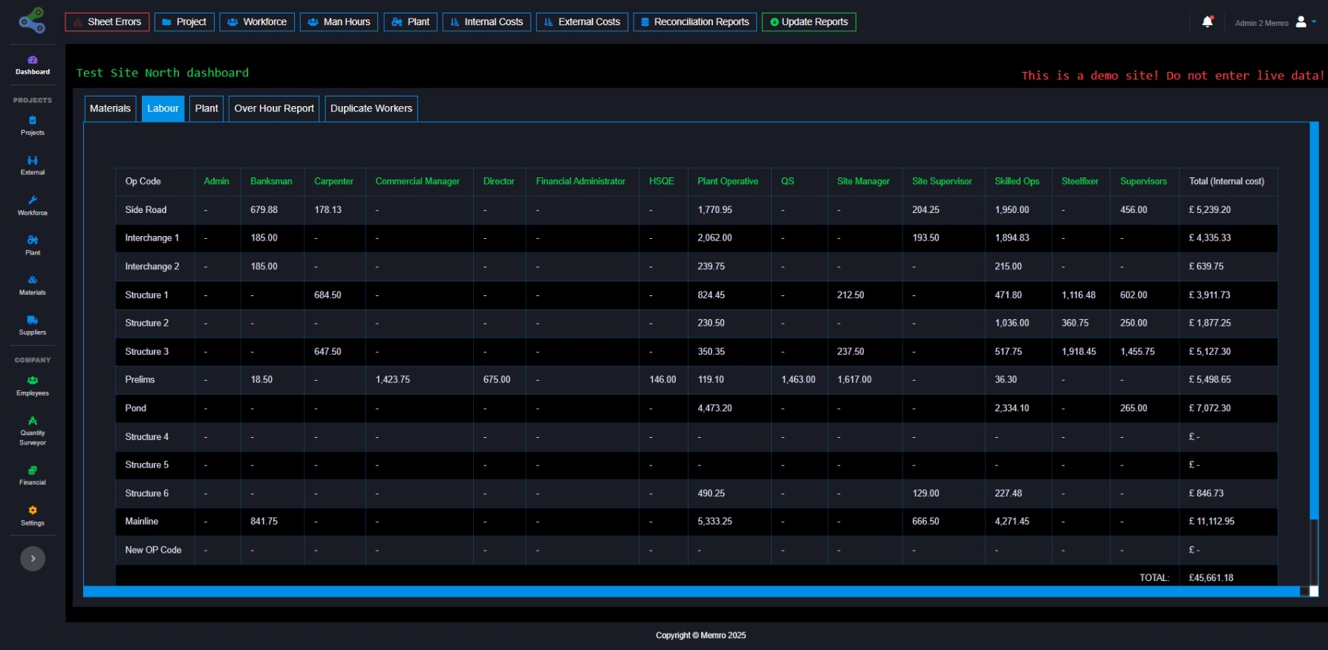
Task: Select the Interchange 2 row label
Action: coord(152,266)
